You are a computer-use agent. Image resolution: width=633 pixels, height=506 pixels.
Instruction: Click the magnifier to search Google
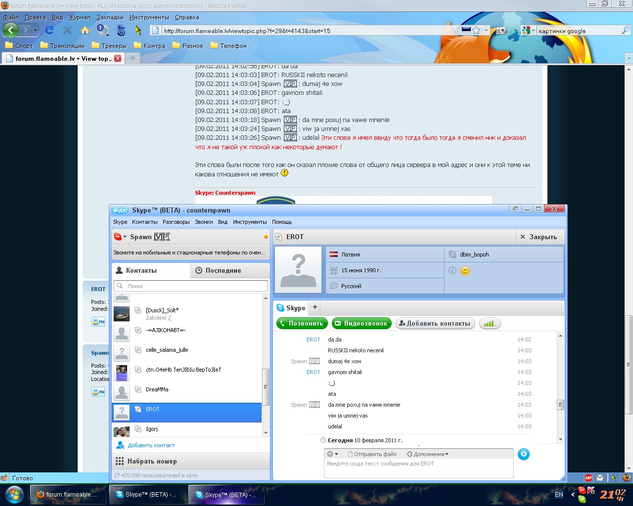[625, 31]
